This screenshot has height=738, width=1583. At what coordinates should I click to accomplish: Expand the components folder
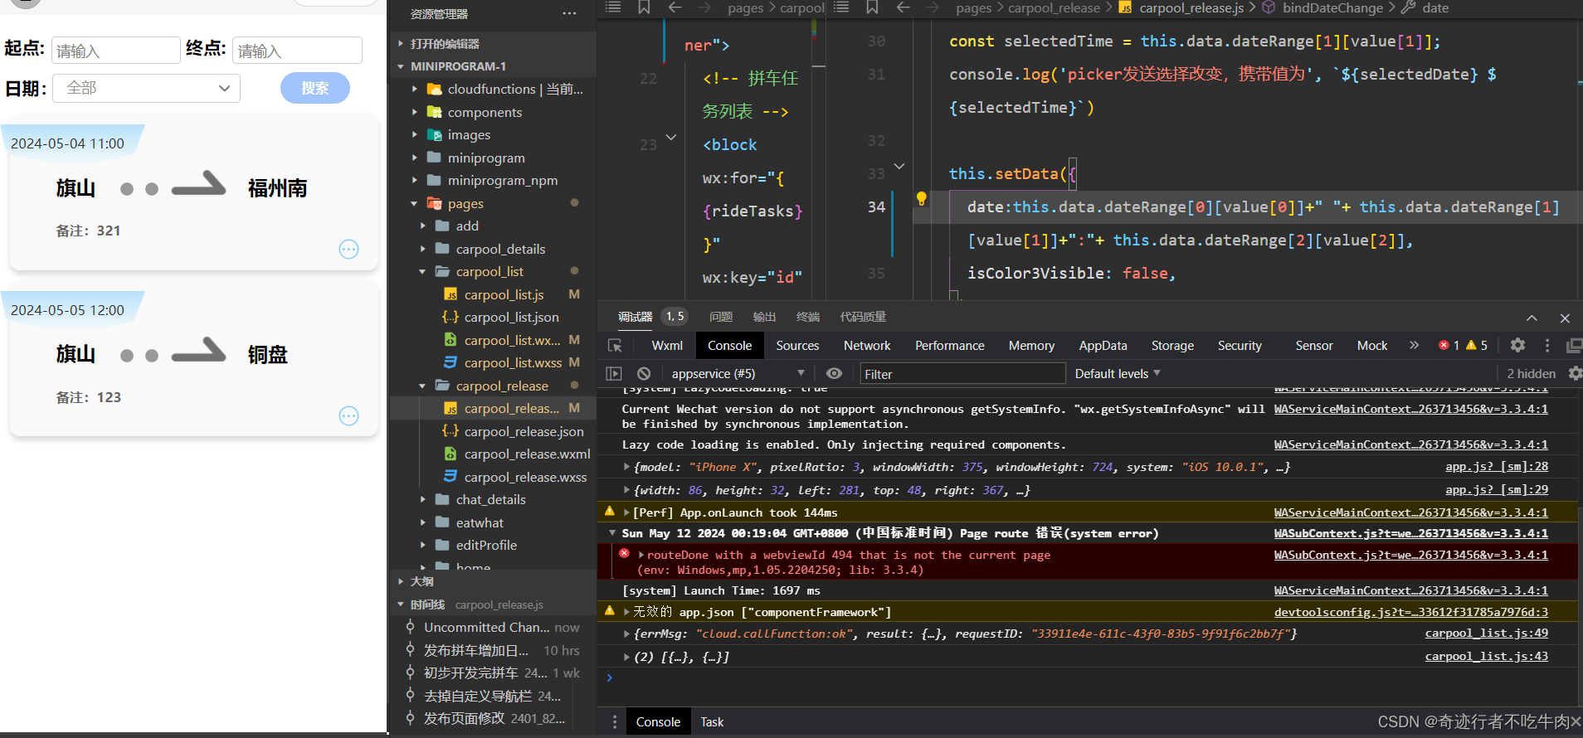(x=415, y=112)
